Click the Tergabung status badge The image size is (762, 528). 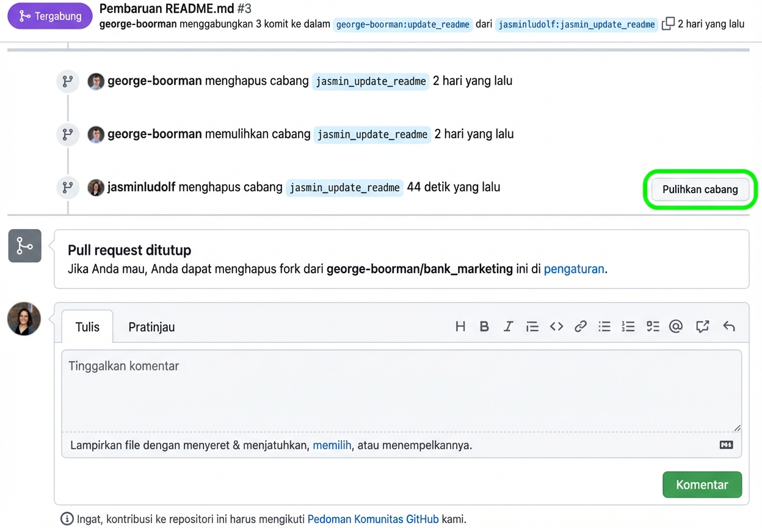49,16
